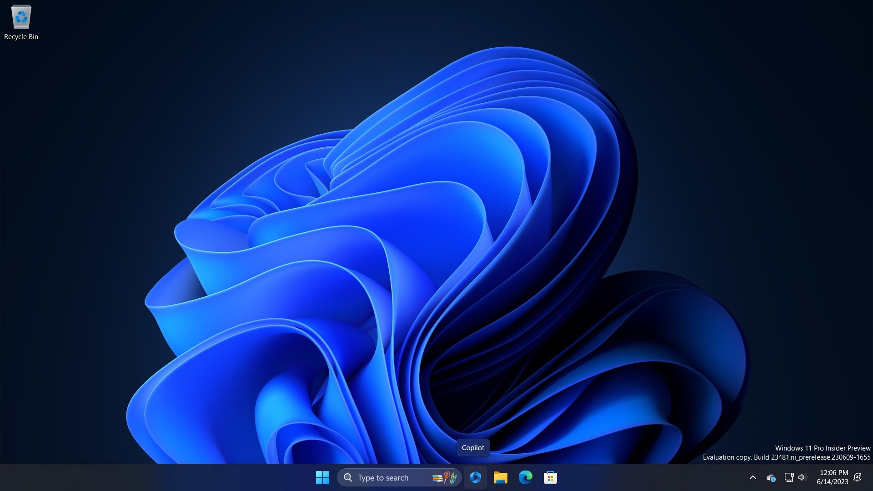Open the Search bar

click(390, 477)
